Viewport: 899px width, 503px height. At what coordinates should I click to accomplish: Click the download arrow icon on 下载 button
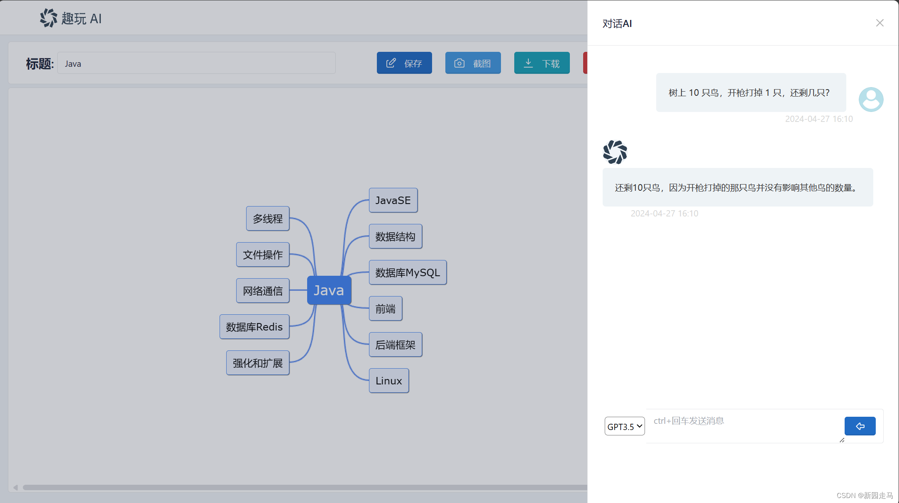point(528,63)
